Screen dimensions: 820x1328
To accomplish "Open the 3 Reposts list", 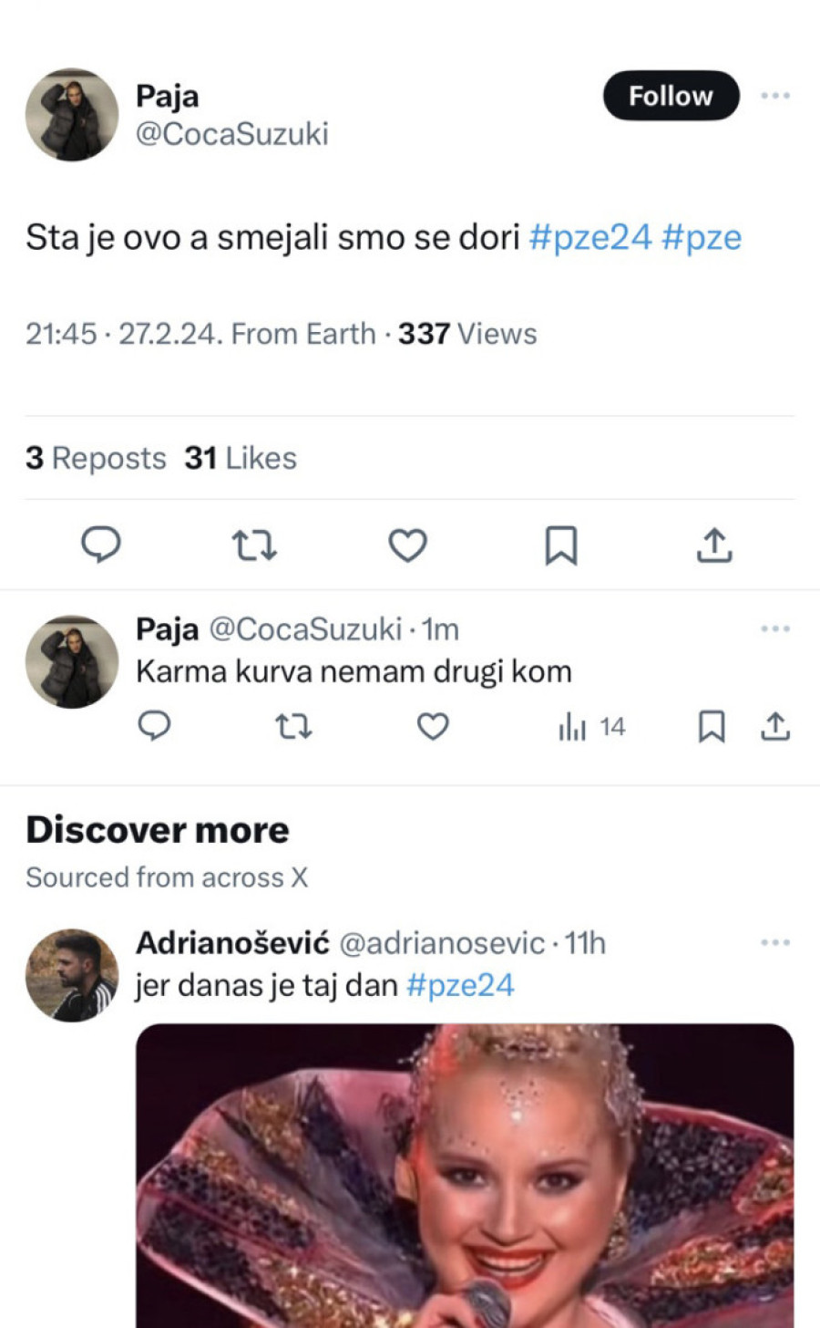I will point(96,458).
